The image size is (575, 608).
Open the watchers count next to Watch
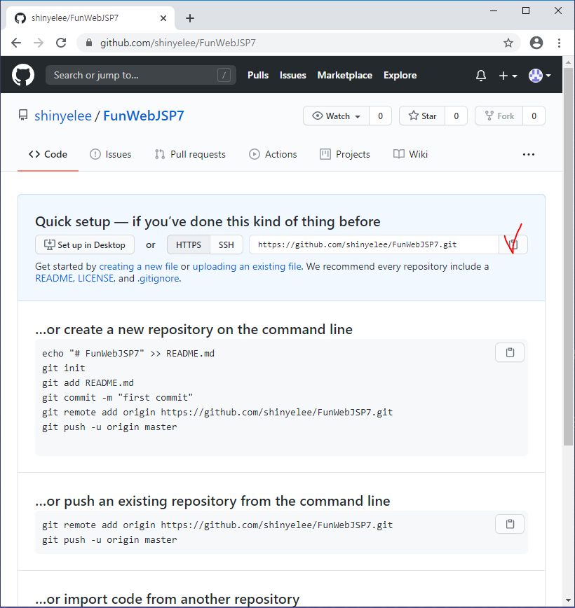380,116
